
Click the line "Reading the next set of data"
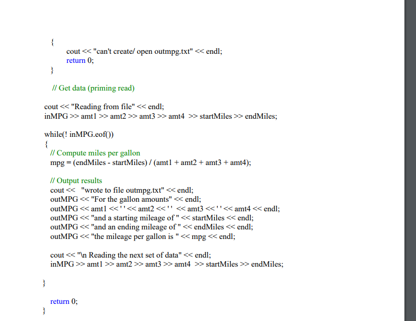[x=130, y=255]
